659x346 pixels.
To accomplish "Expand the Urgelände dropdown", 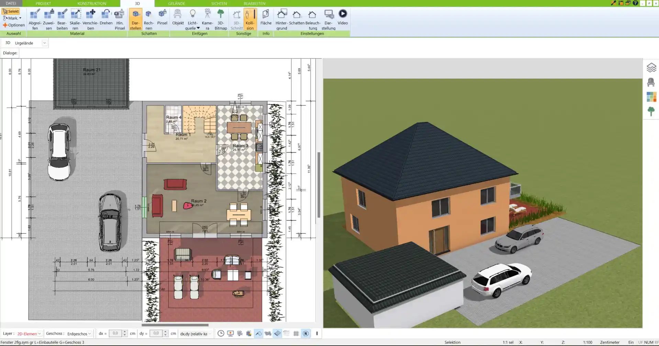I will 44,43.
